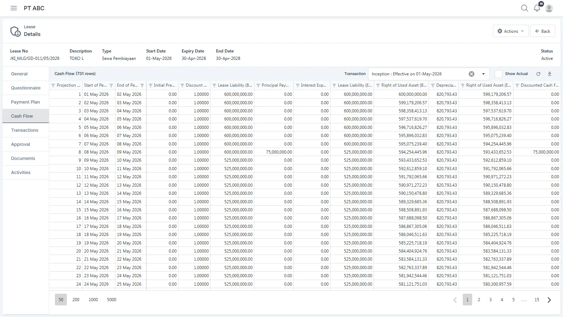The image size is (563, 317).
Task: Go to previous page arrow
Action: pos(455,300)
